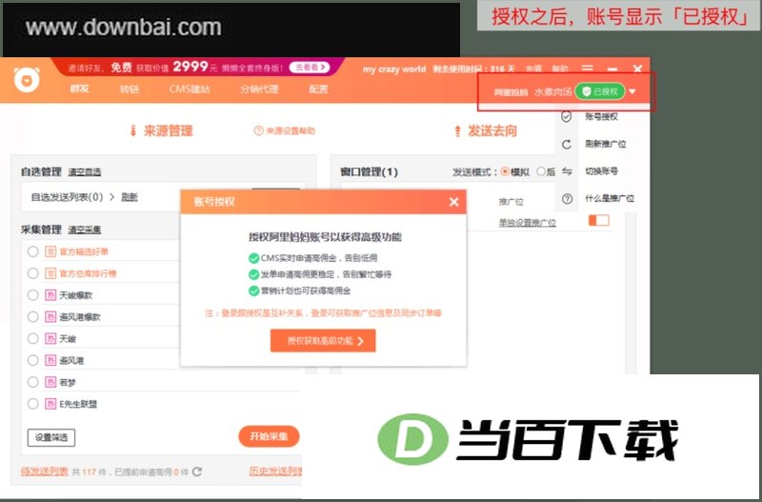Click the 刷新 link after 自选发送列表

coord(130,197)
